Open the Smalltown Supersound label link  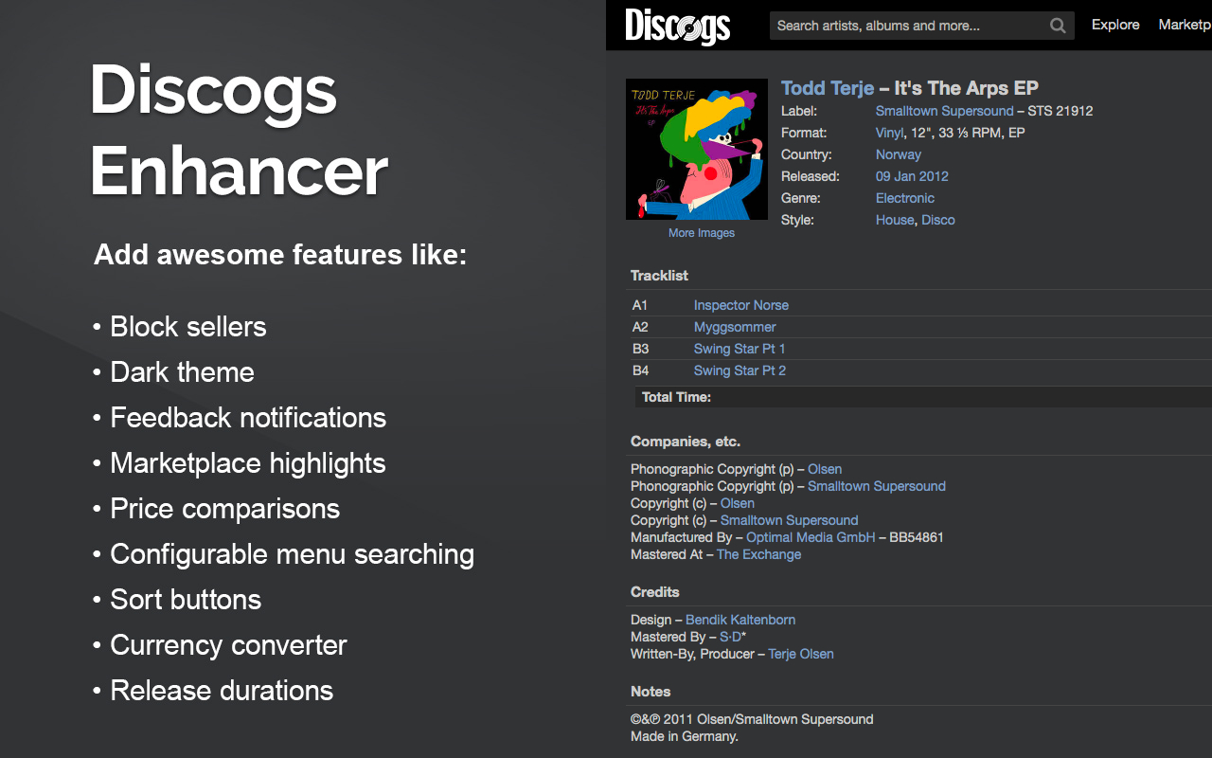pos(945,111)
